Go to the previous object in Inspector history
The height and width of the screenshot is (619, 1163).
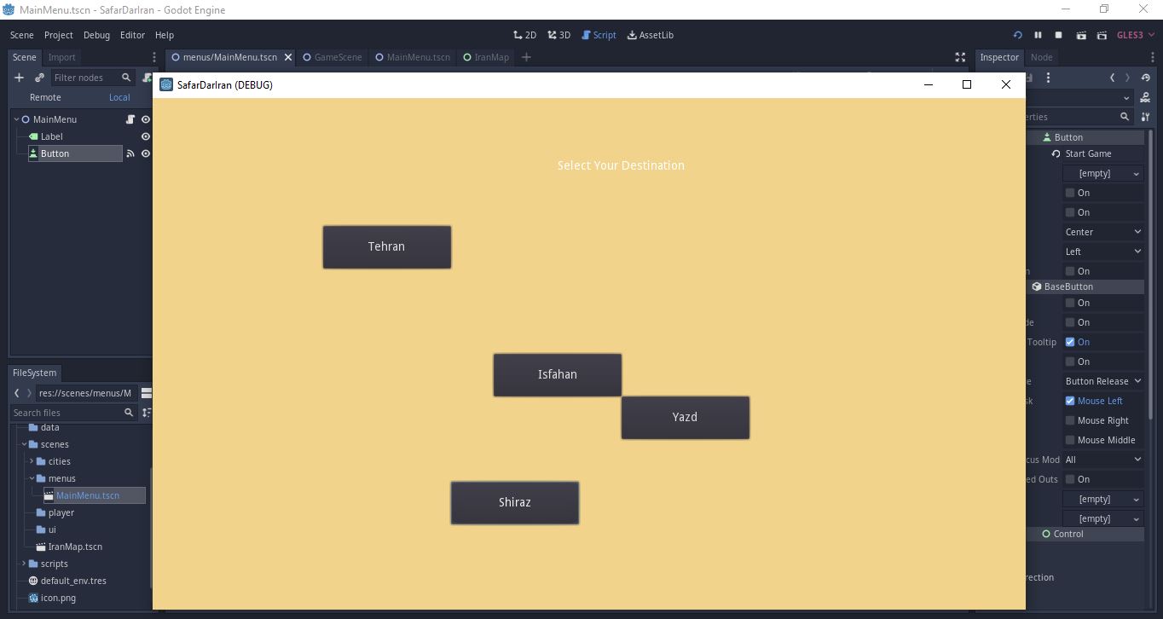1112,78
